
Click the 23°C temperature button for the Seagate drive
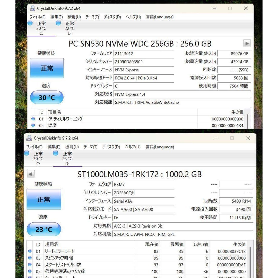[44, 229]
